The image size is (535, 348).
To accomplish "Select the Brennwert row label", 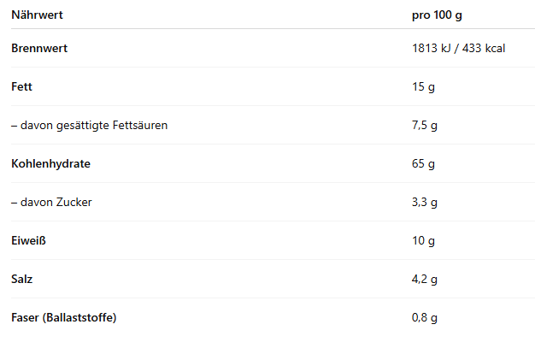I will pyautogui.click(x=39, y=48).
